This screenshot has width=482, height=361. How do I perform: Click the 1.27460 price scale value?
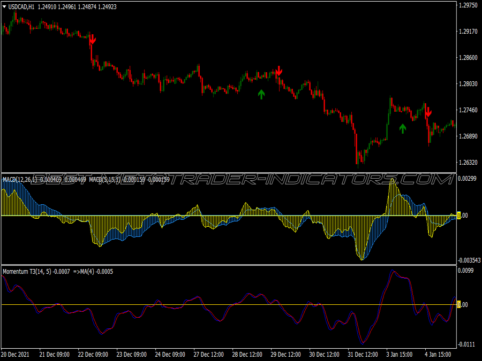tap(468, 110)
